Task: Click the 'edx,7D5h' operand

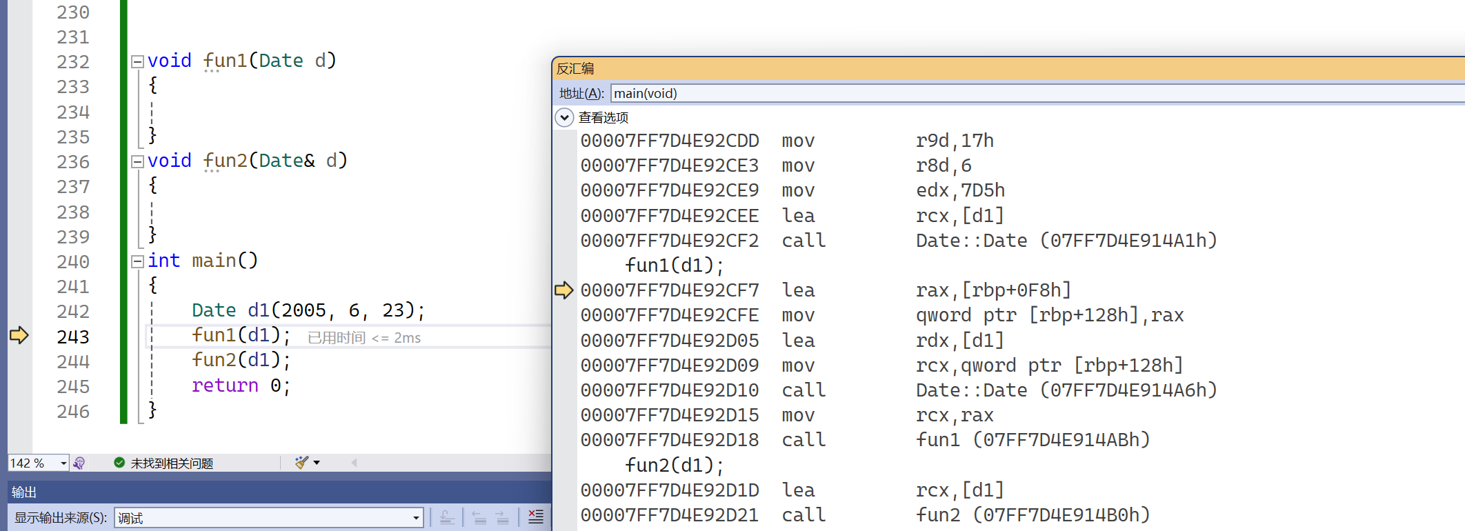Action: 960,190
